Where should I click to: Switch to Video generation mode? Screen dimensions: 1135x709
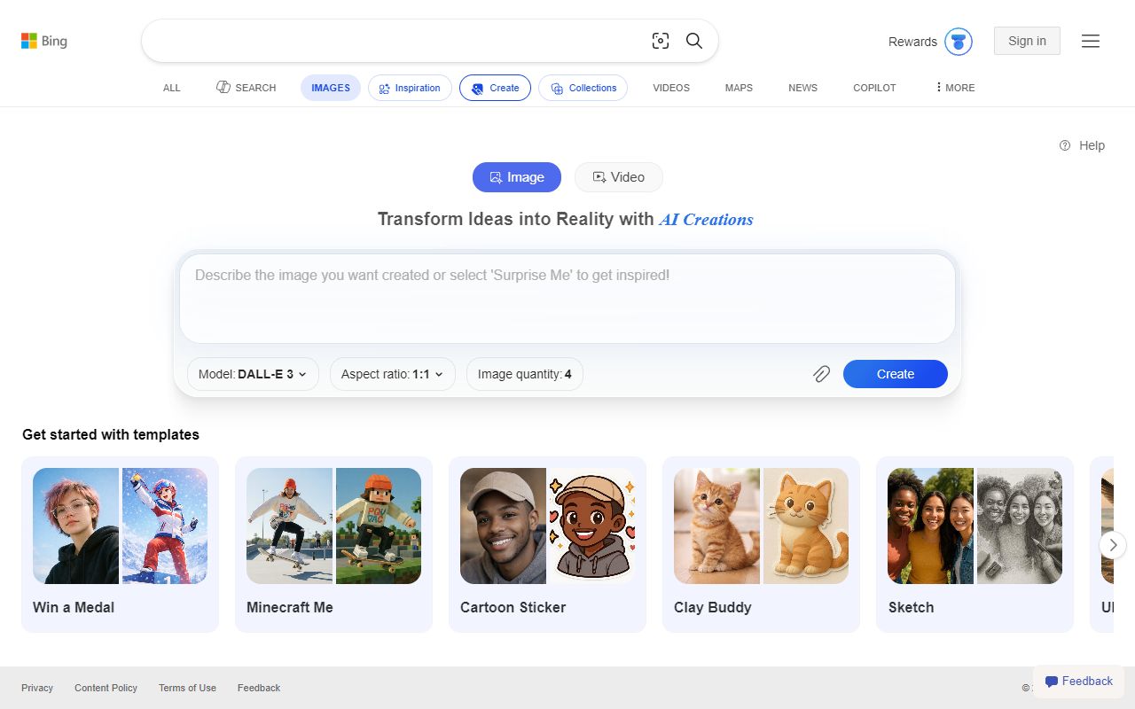[618, 177]
